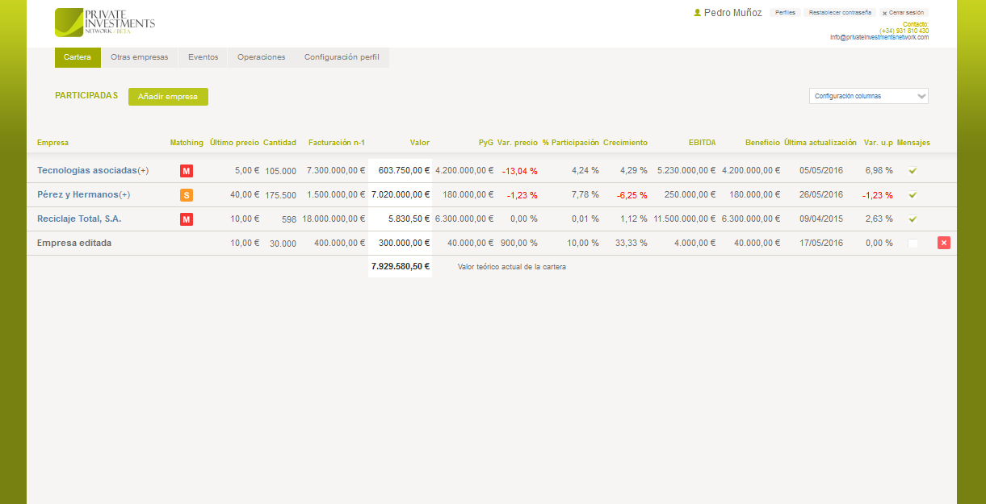Click Cerrar sesión to log out
This screenshot has height=504, width=986.
coord(904,13)
